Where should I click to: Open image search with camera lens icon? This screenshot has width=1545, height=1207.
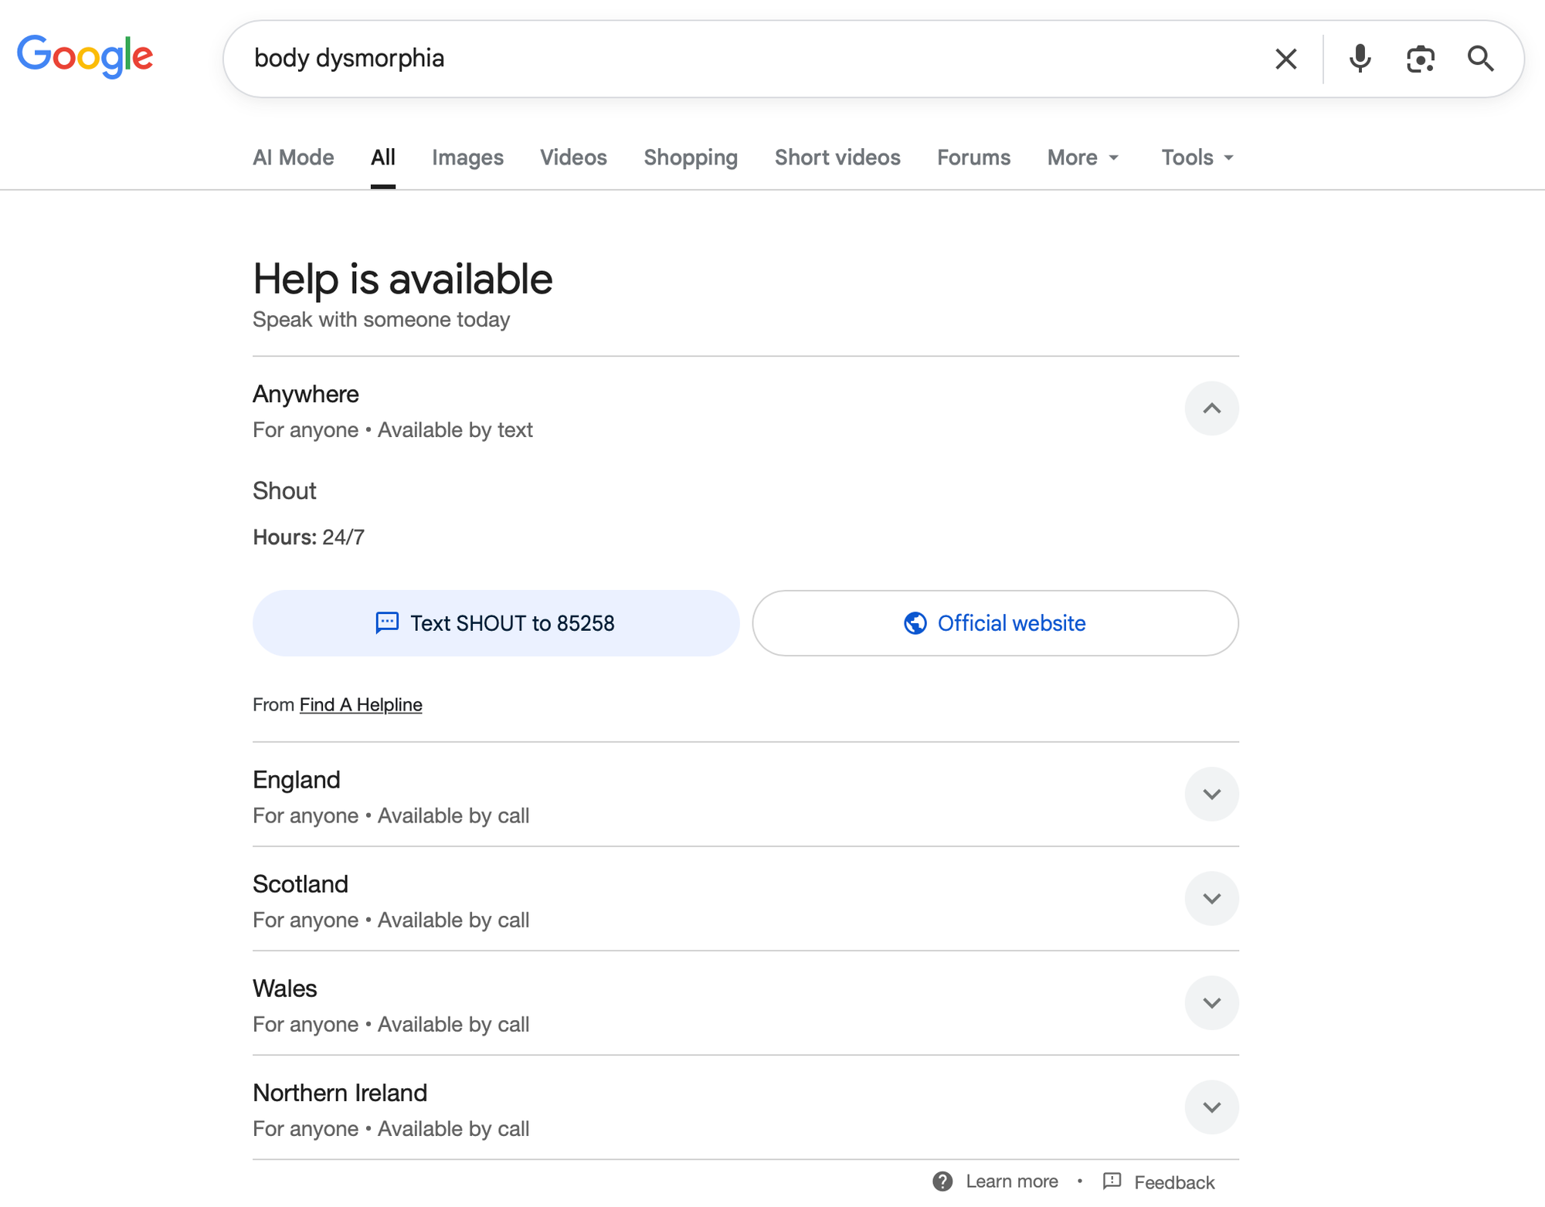click(x=1420, y=59)
